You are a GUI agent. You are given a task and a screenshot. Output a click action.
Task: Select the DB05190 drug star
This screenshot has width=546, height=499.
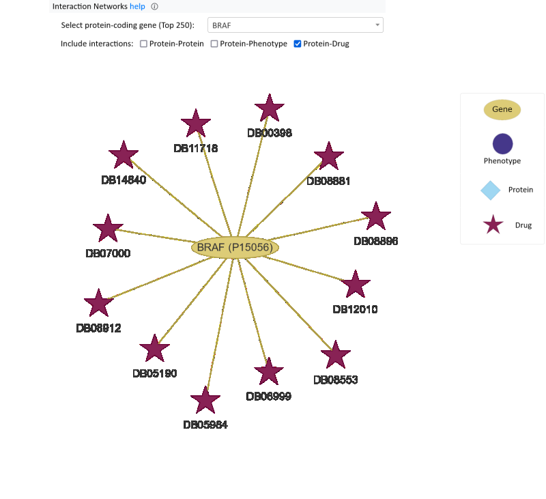[x=154, y=349]
